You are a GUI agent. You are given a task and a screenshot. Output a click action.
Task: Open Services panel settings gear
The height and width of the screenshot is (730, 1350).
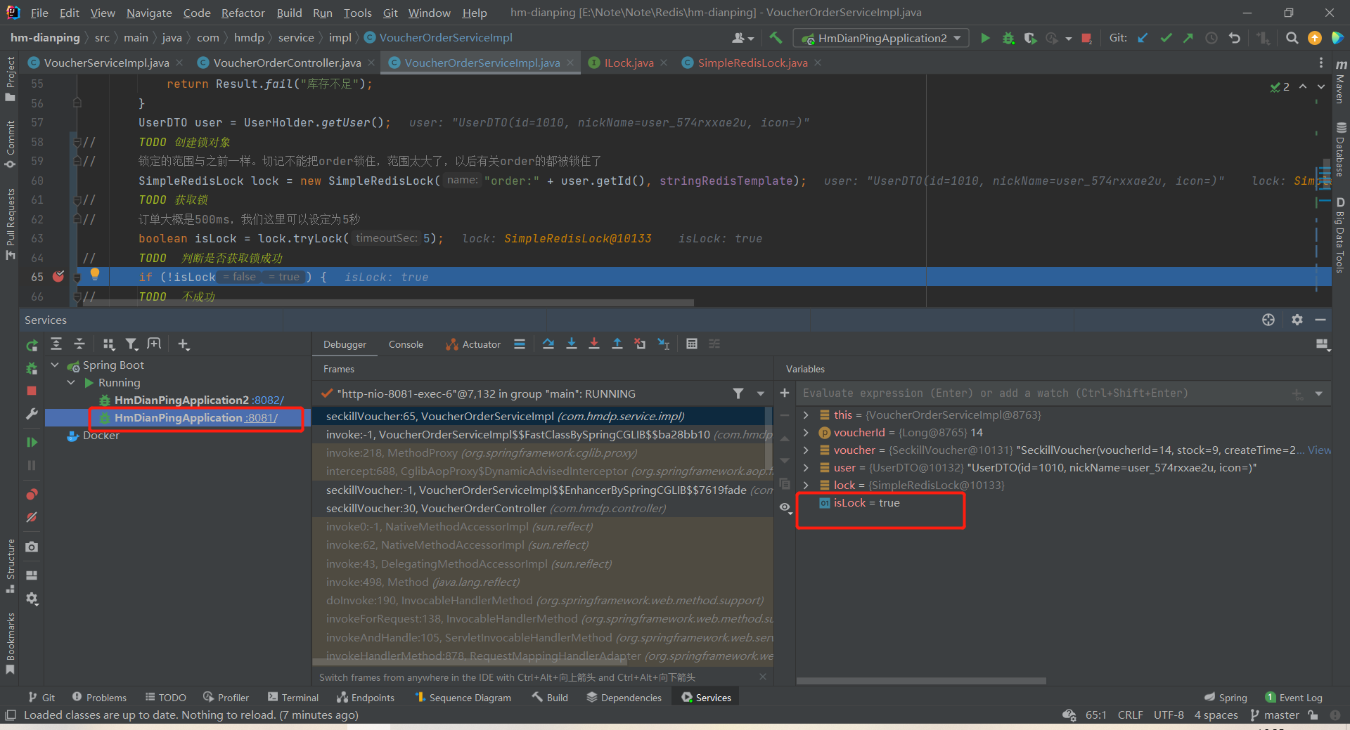click(x=1297, y=320)
